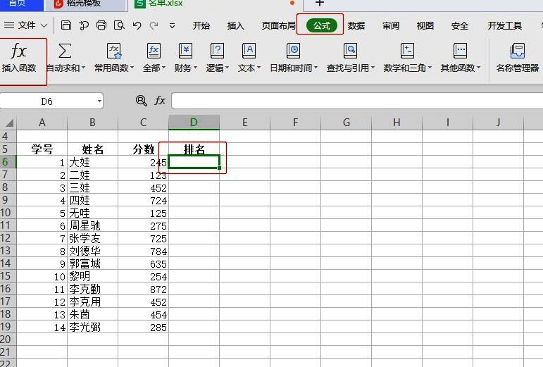
Task: Click the new tab plus button
Action: point(320,4)
